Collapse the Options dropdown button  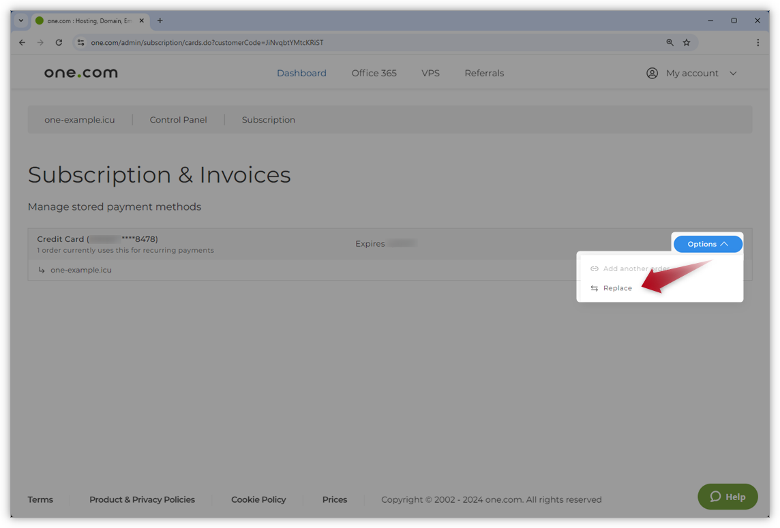(708, 244)
